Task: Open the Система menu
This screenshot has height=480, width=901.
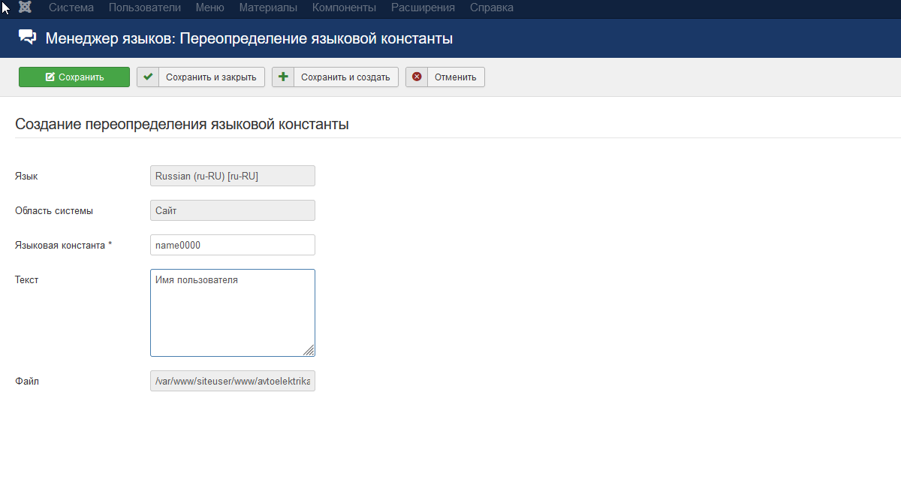Action: point(71,8)
